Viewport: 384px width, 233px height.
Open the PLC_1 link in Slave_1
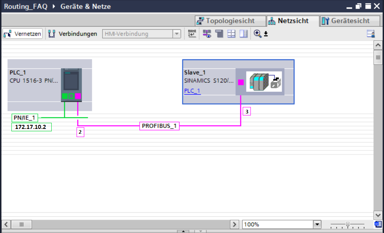pos(192,91)
